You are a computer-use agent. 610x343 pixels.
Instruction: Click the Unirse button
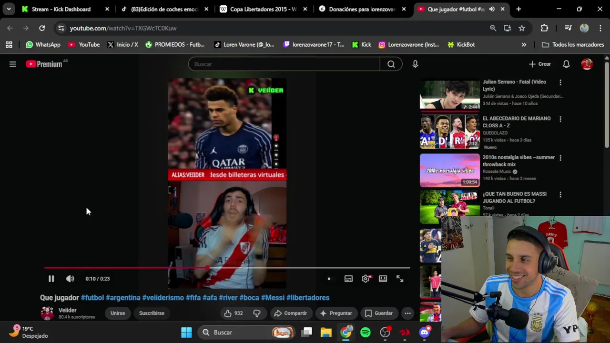pos(118,313)
